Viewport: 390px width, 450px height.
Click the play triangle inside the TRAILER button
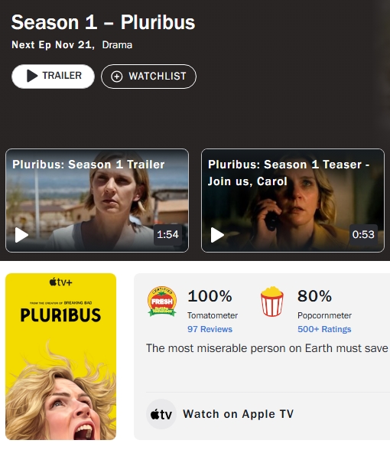pyautogui.click(x=32, y=76)
